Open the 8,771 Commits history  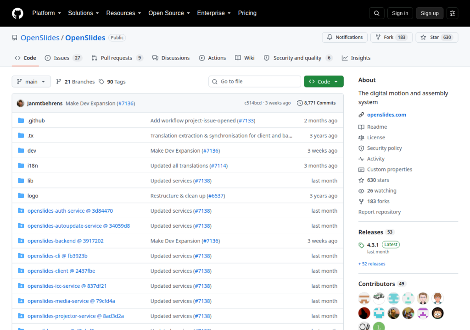(316, 103)
